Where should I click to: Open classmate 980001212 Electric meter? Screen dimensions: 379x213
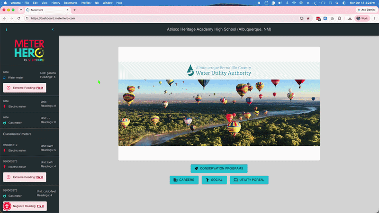[x=29, y=148]
